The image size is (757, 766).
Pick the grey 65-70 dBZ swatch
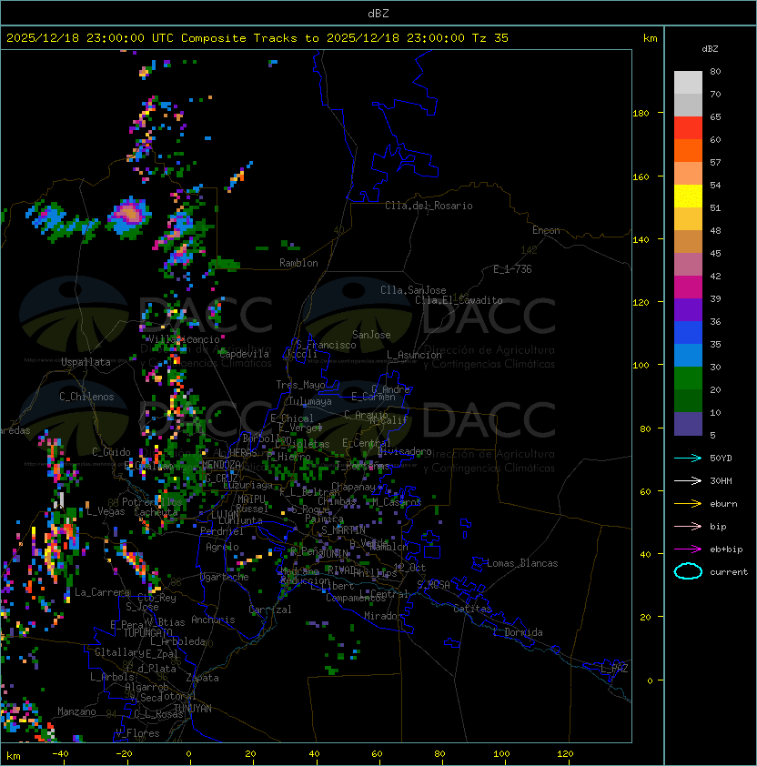point(688,105)
